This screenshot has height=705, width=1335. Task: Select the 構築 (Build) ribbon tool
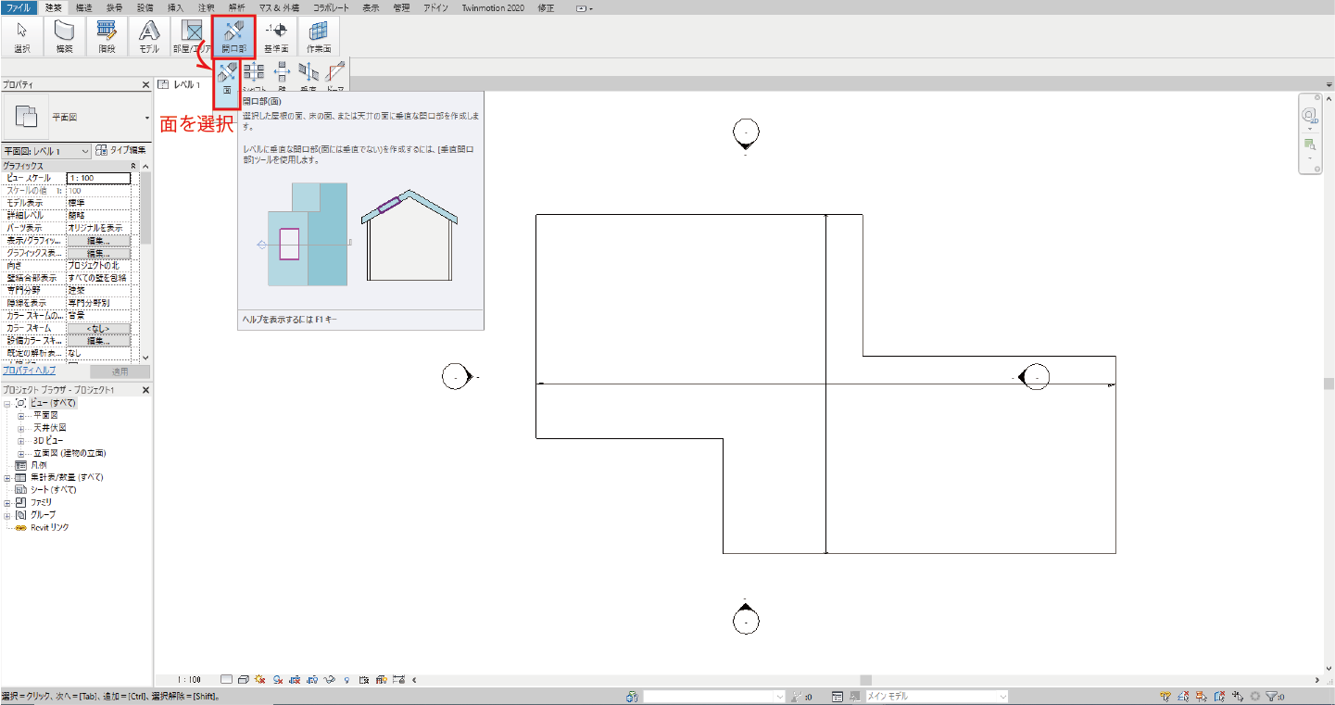[x=64, y=37]
